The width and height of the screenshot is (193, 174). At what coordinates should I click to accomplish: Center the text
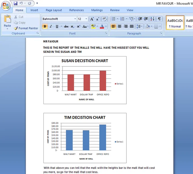[119, 26]
